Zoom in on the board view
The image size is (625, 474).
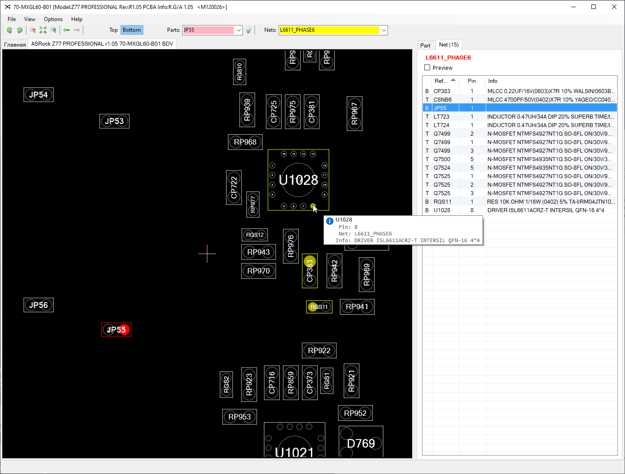click(53, 30)
